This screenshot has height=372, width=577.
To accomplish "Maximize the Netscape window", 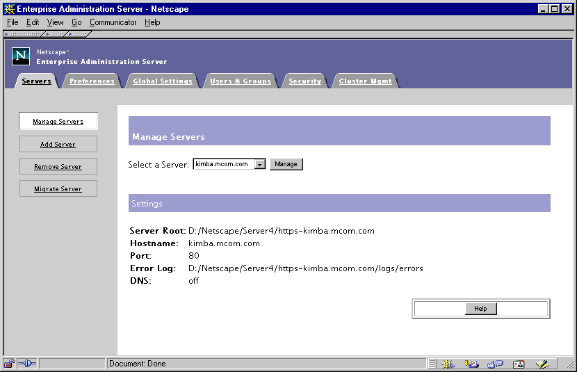I will pos(555,9).
